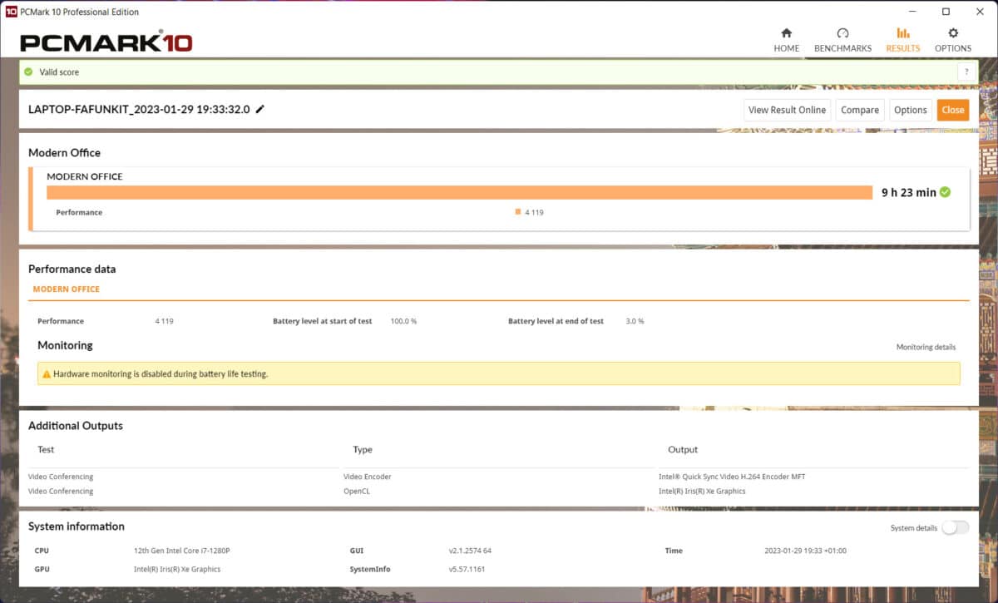
Task: Open the Monitoring details link
Action: point(926,347)
